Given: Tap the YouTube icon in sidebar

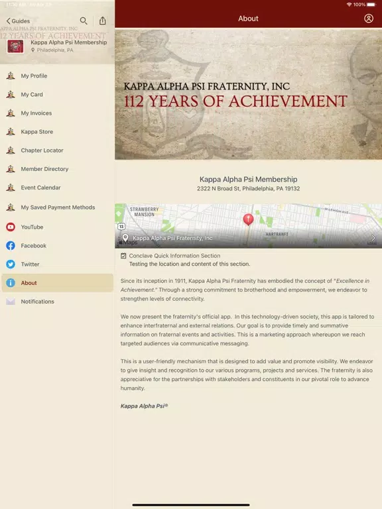Looking at the screenshot, I should point(11,227).
